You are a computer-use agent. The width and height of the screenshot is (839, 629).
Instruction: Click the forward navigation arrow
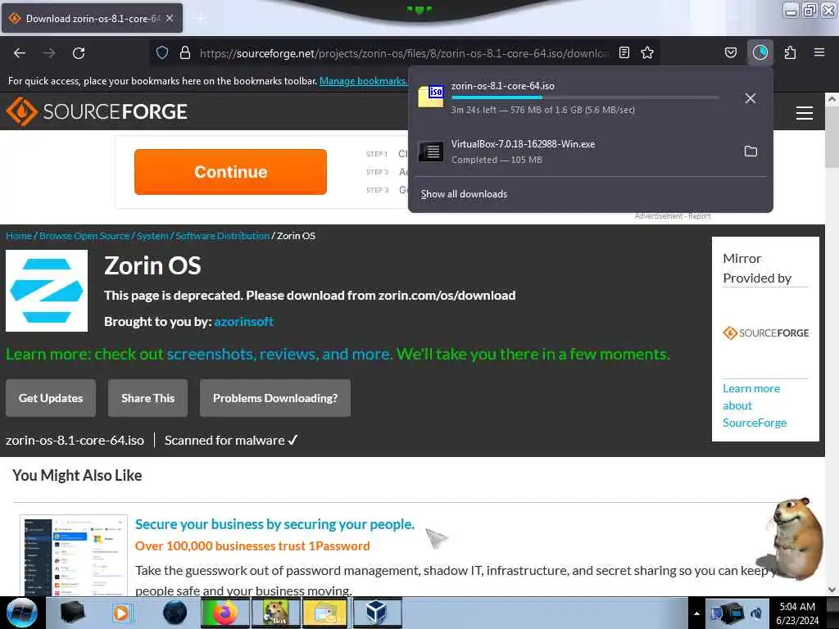tap(49, 53)
